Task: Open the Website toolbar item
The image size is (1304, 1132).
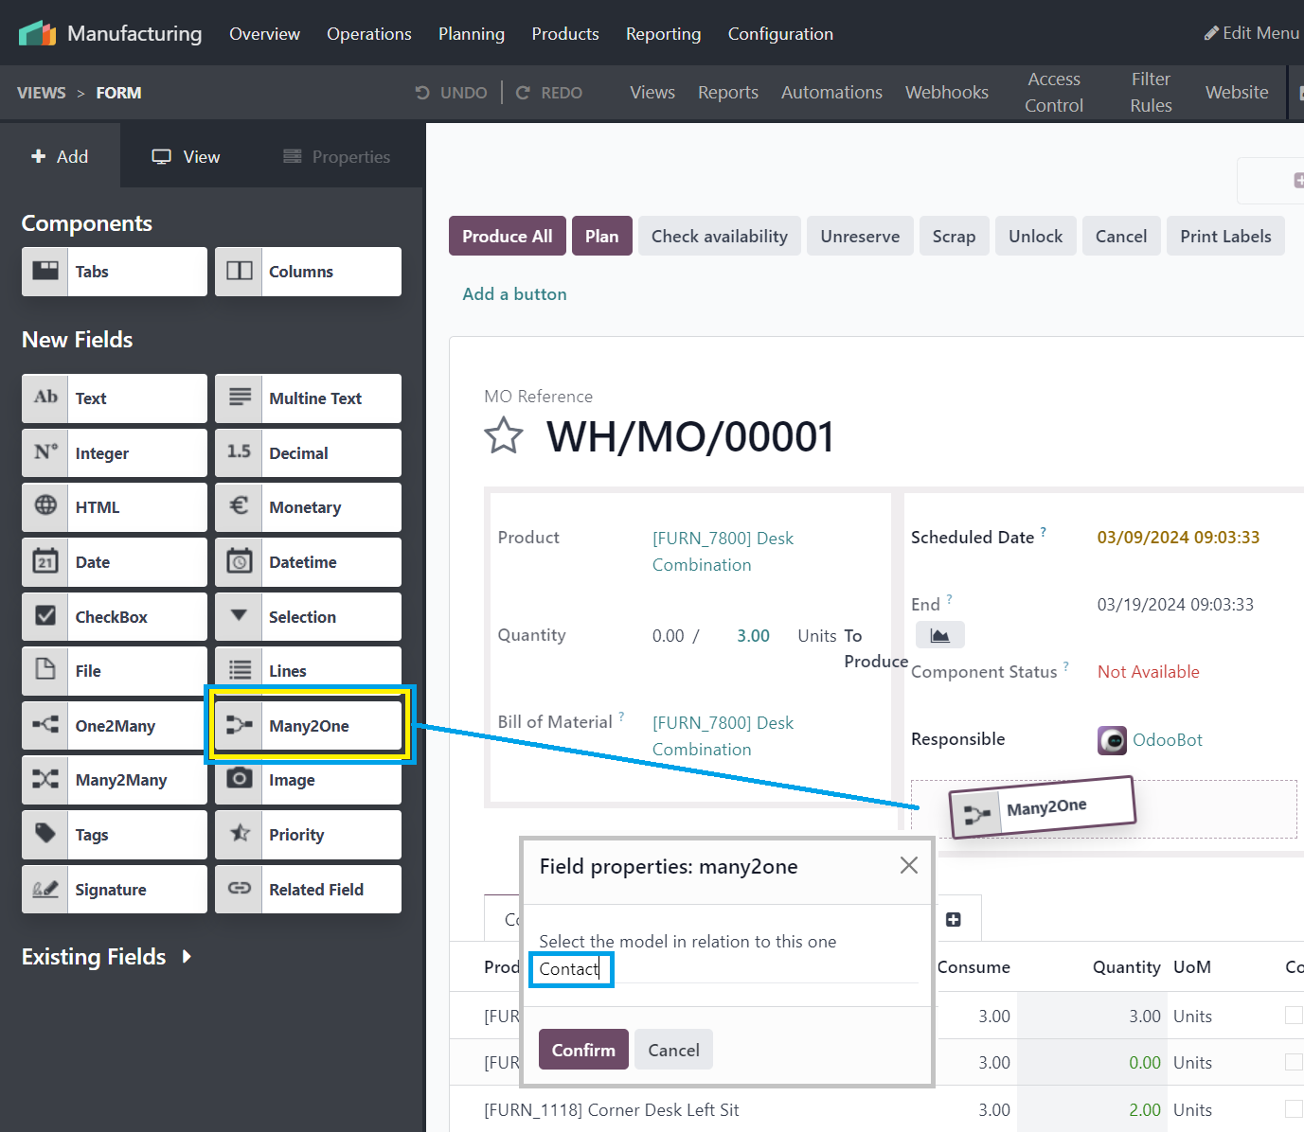Action: [x=1237, y=93]
